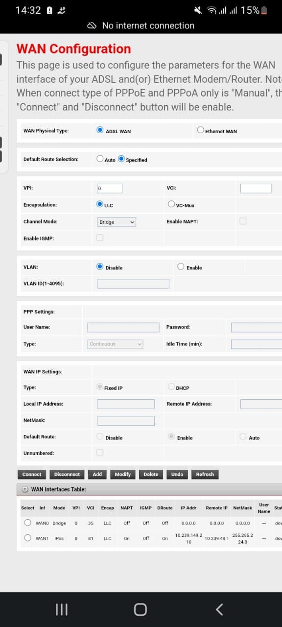The image size is (282, 627).
Task: Set Default Route to Auto
Action: click(243, 436)
